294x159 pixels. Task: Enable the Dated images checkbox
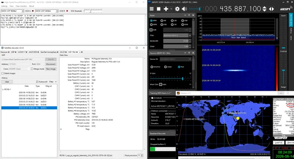(3, 73)
